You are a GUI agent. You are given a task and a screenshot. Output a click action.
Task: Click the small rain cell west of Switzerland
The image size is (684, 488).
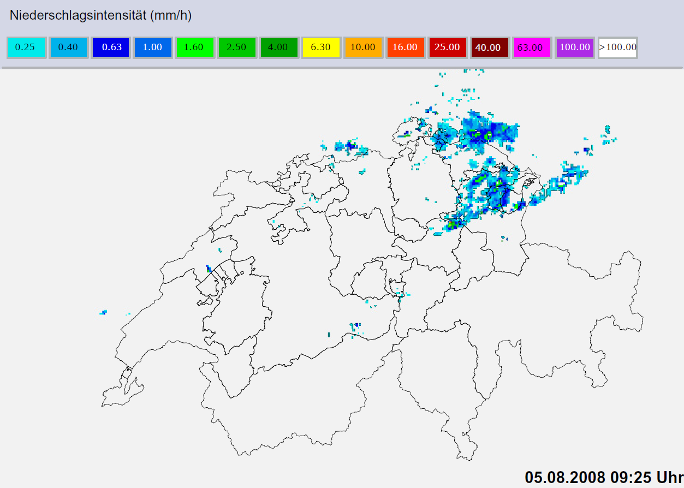[x=103, y=312]
